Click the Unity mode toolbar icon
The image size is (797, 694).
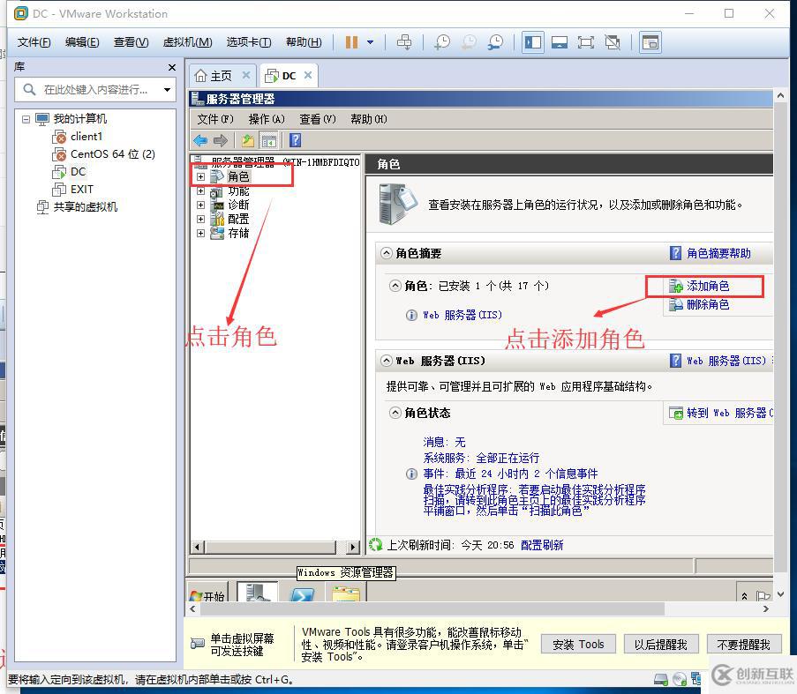point(613,42)
